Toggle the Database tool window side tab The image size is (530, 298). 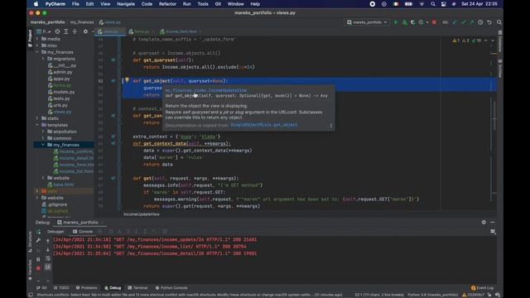500,42
